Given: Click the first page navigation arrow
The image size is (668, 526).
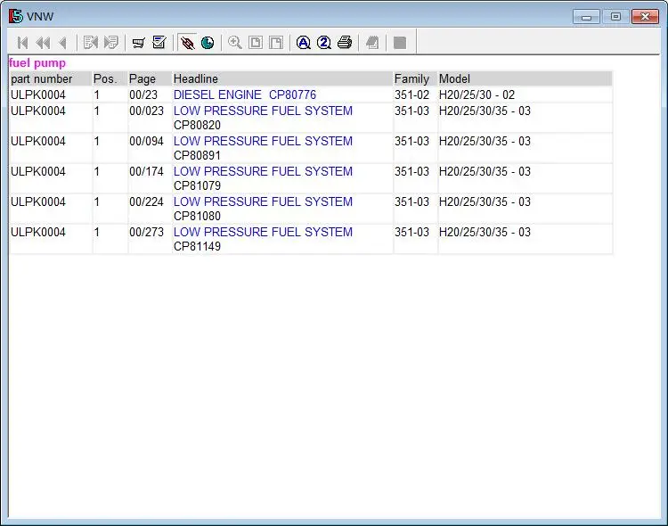Looking at the screenshot, I should [23, 43].
